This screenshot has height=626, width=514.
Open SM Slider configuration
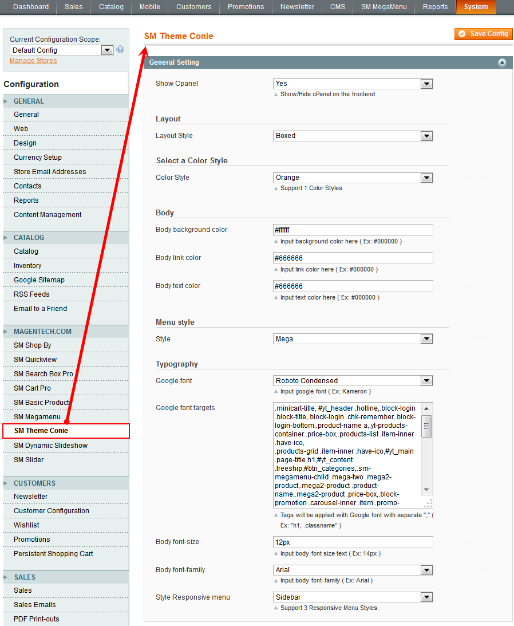pyautogui.click(x=66, y=460)
